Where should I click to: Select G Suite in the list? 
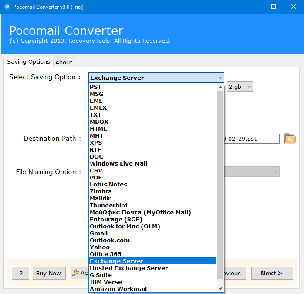[x=153, y=275]
